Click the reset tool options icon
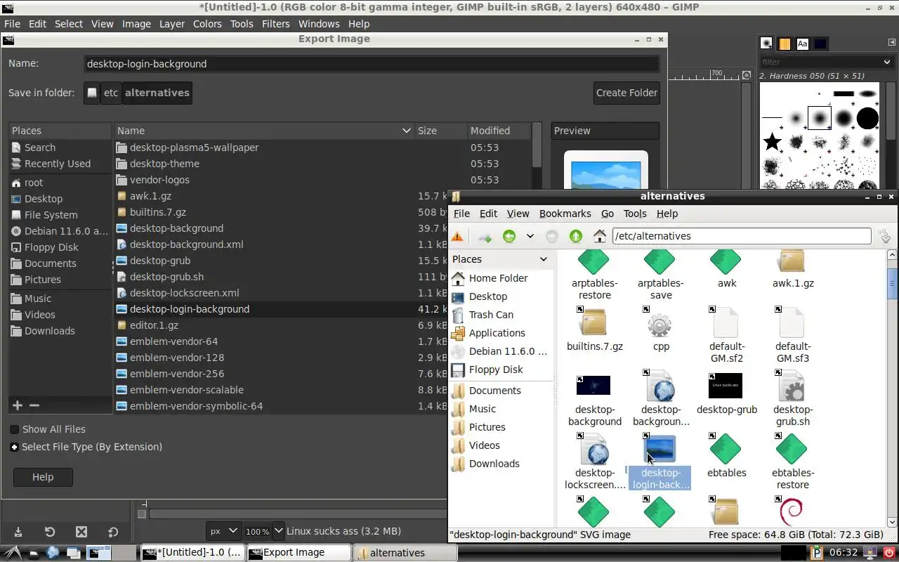The height and width of the screenshot is (562, 899). click(113, 532)
